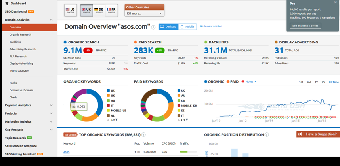Switch view to Desktop
Viewport: 340px width, 166px height.
(168, 26)
